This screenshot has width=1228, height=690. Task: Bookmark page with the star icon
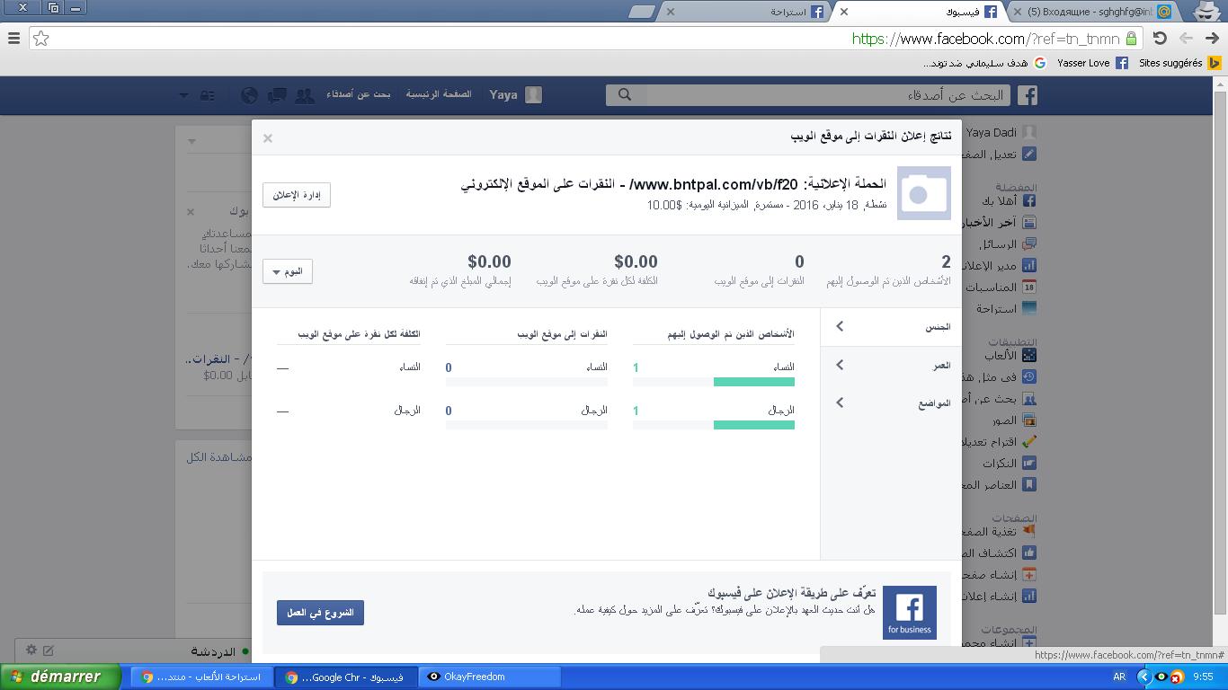coord(40,39)
